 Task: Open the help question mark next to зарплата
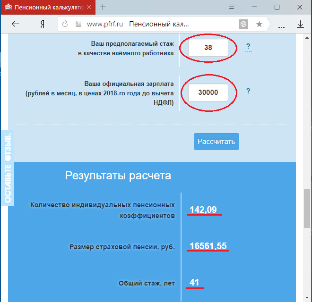coord(248,92)
